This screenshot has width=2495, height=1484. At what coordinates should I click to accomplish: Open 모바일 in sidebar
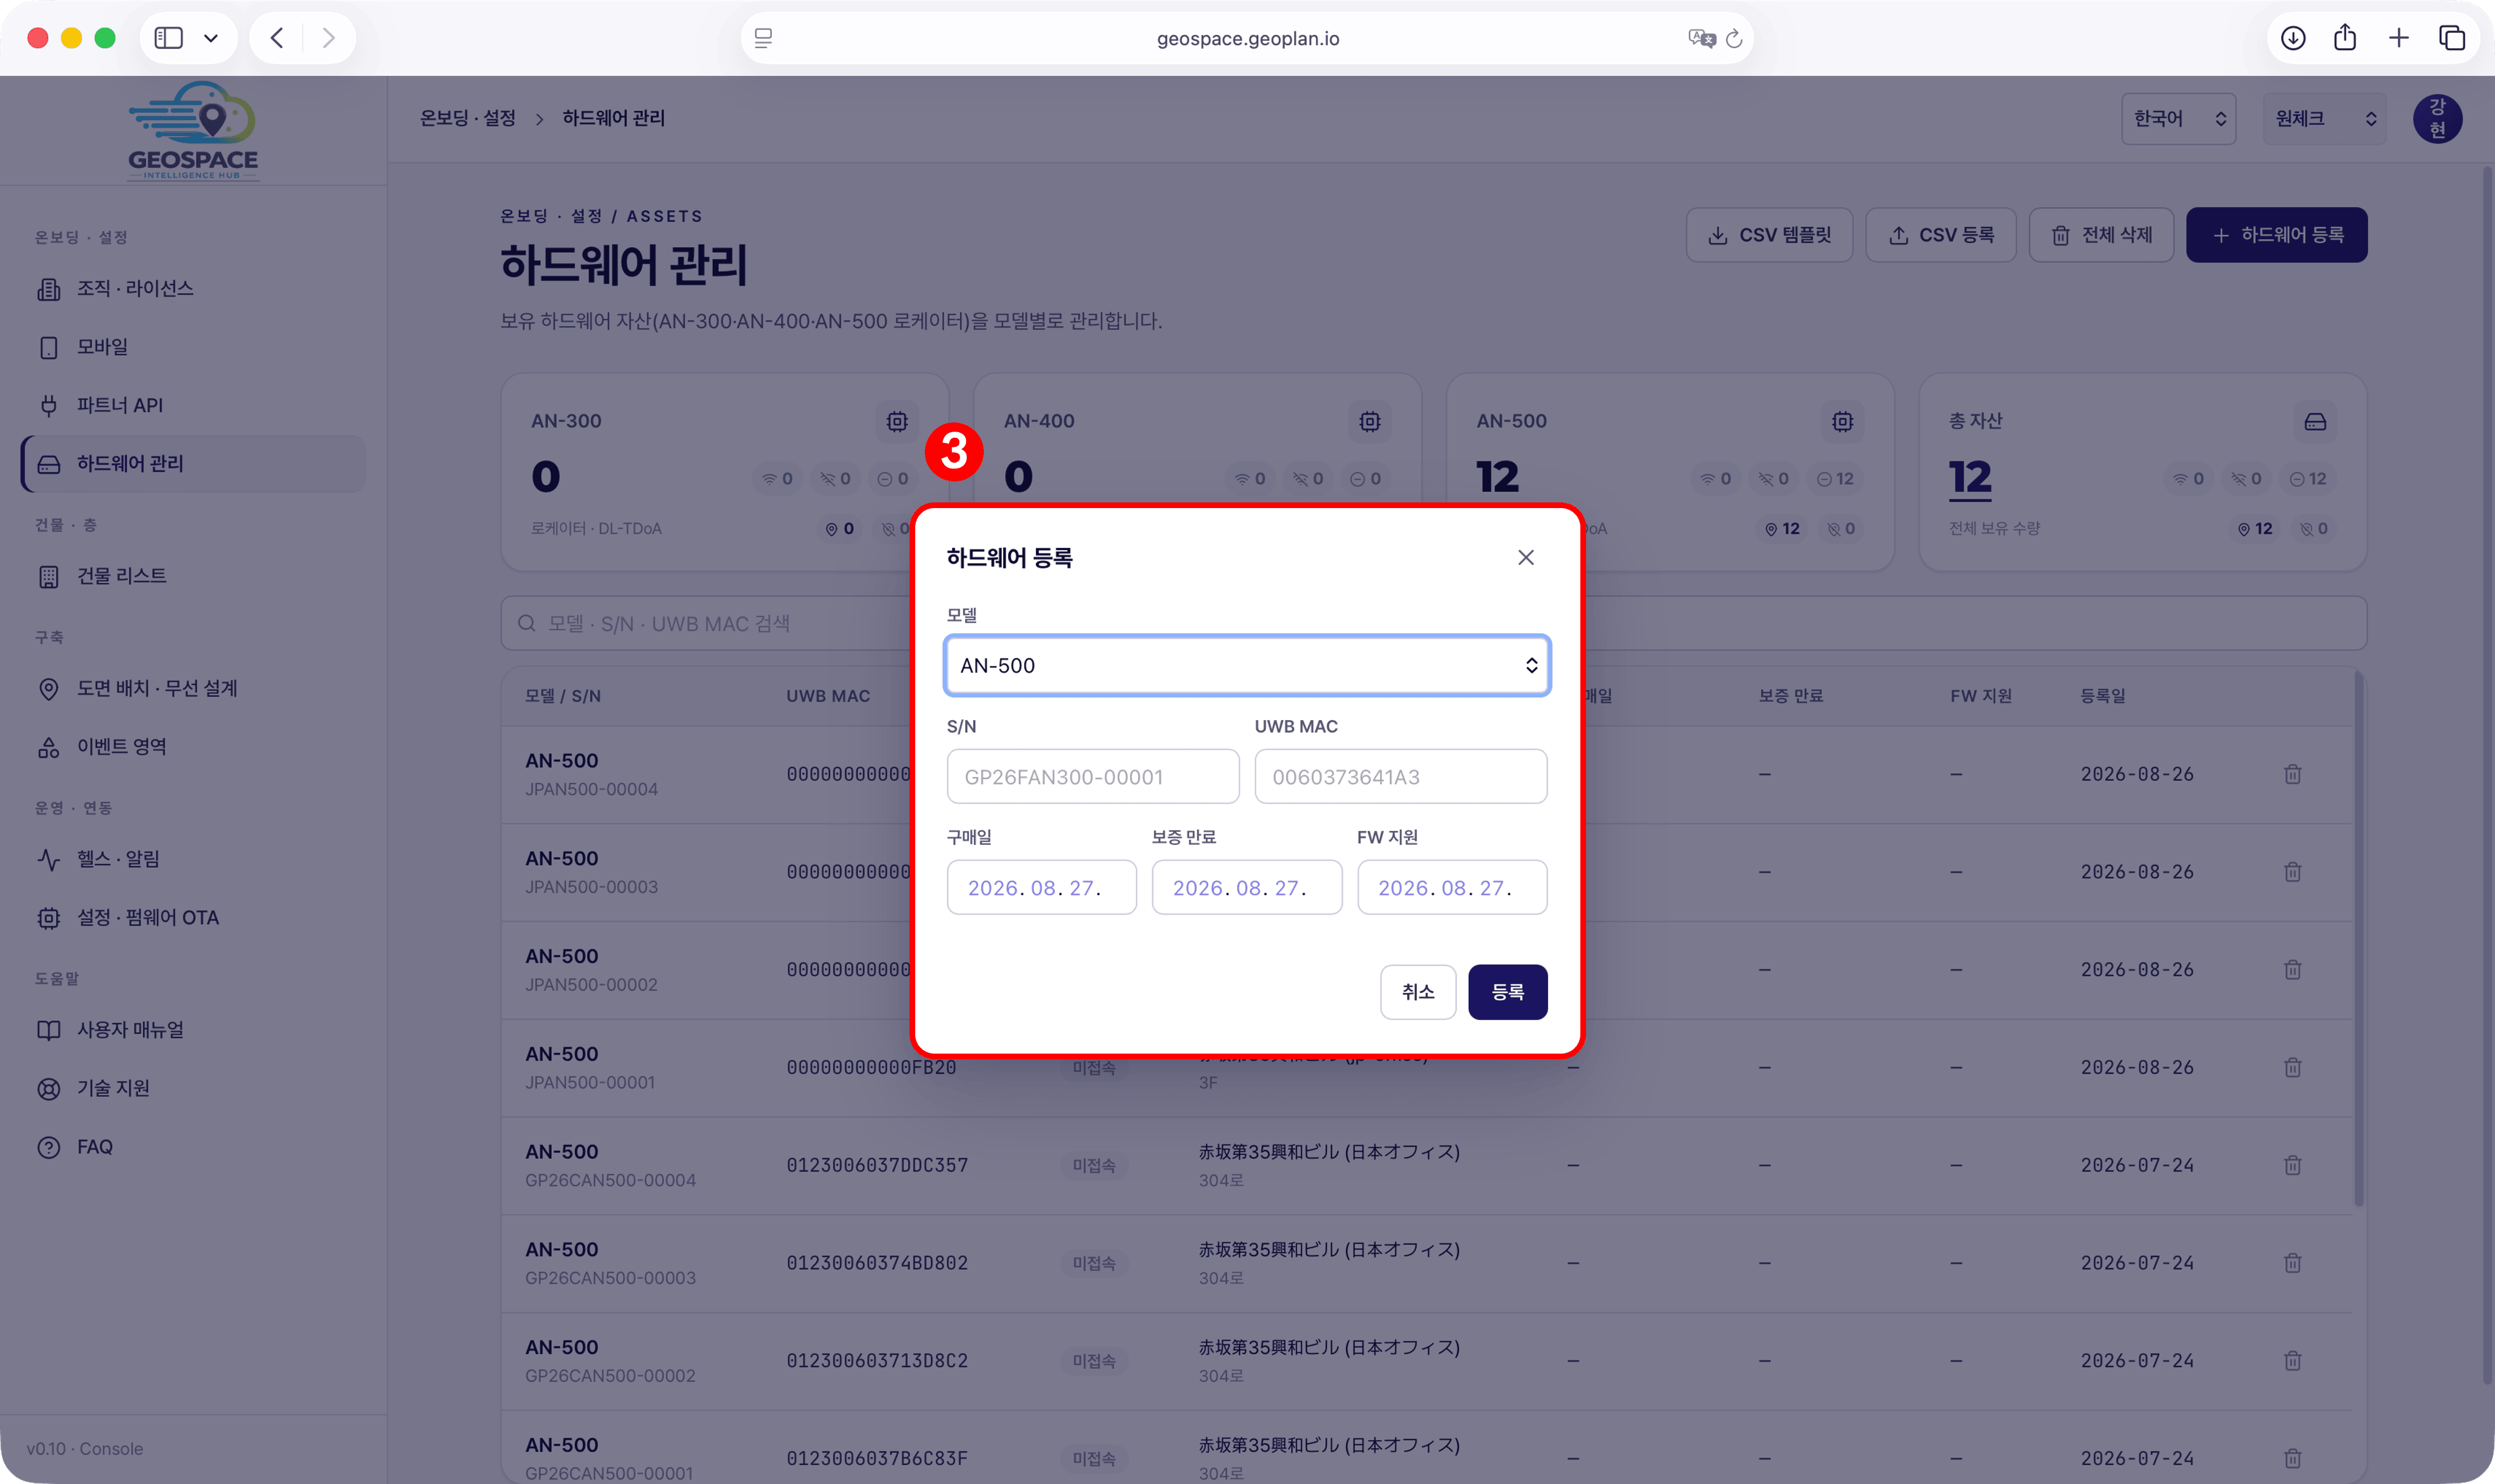(192, 347)
